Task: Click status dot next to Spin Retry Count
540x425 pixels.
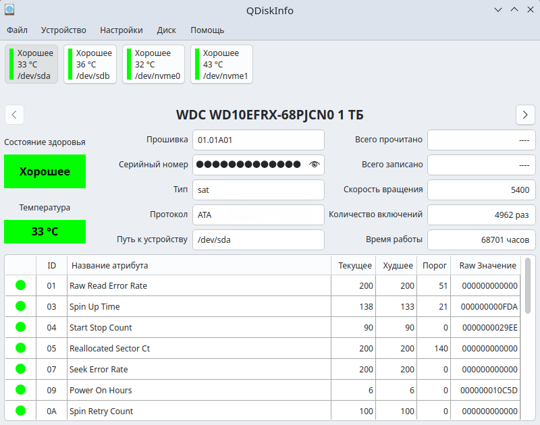Action: [x=20, y=411]
